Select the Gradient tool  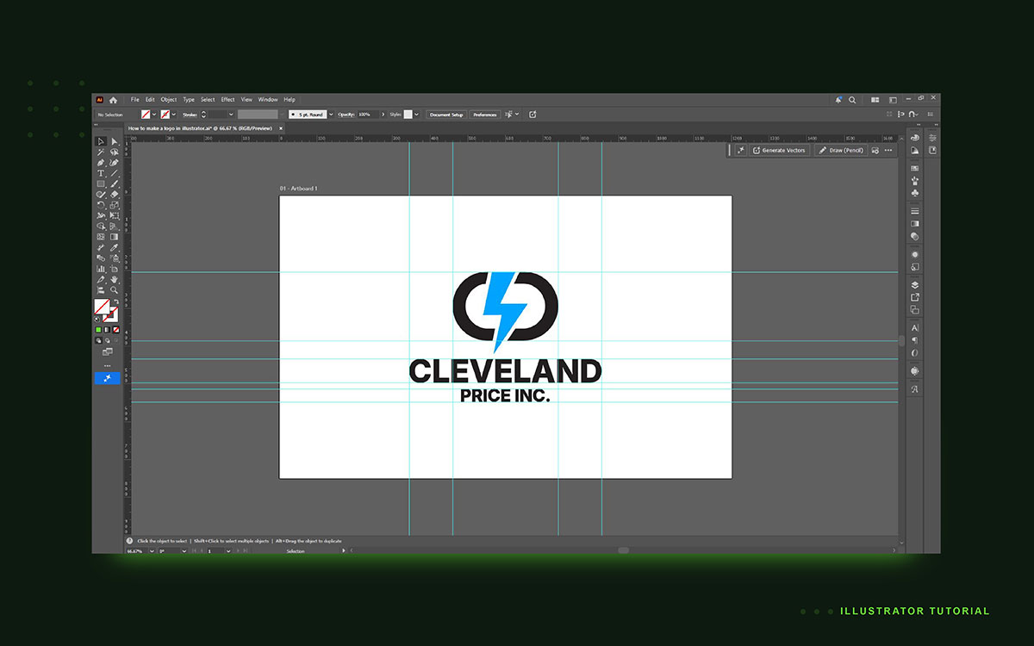[x=115, y=236]
